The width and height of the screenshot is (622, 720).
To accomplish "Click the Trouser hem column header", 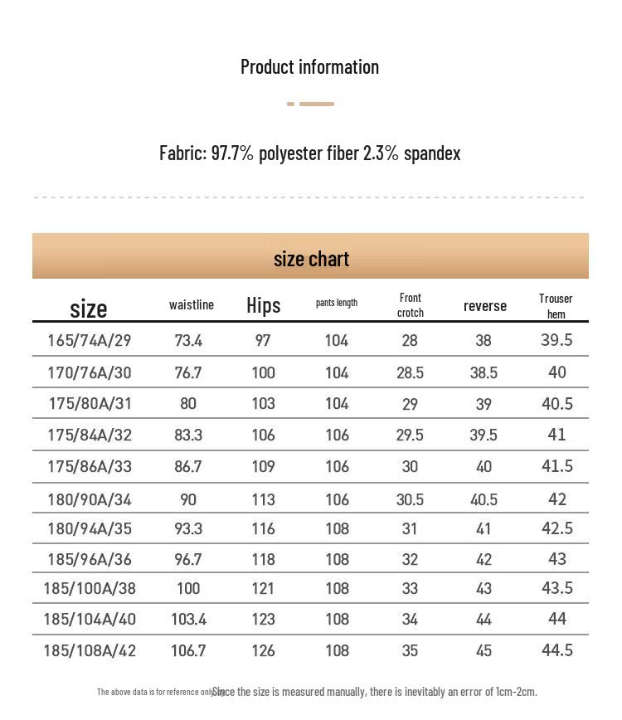I will (556, 305).
